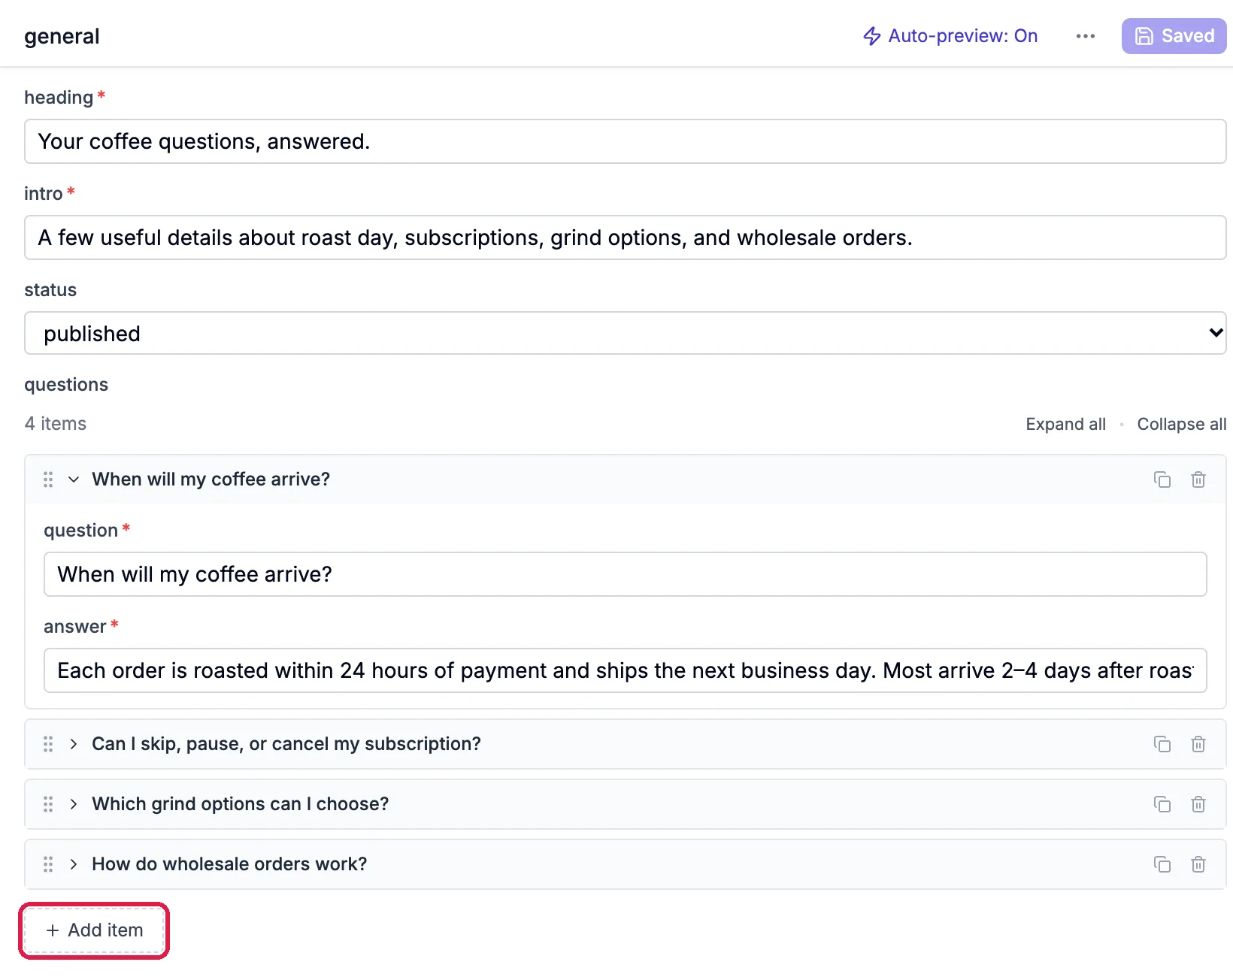The height and width of the screenshot is (977, 1233).
Task: Grab the drag handle for 'When will my coffee arrive?'
Action: (48, 479)
